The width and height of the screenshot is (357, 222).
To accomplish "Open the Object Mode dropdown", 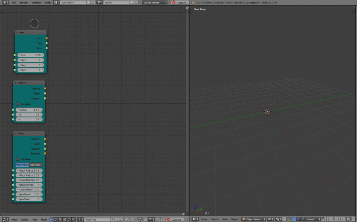I will coord(253,219).
